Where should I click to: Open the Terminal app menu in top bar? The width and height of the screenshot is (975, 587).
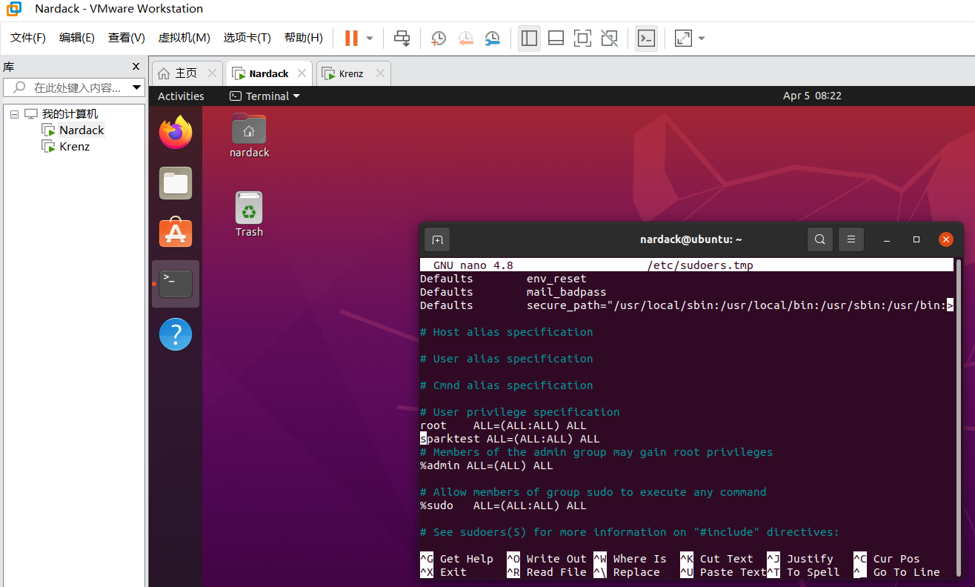[x=264, y=96]
